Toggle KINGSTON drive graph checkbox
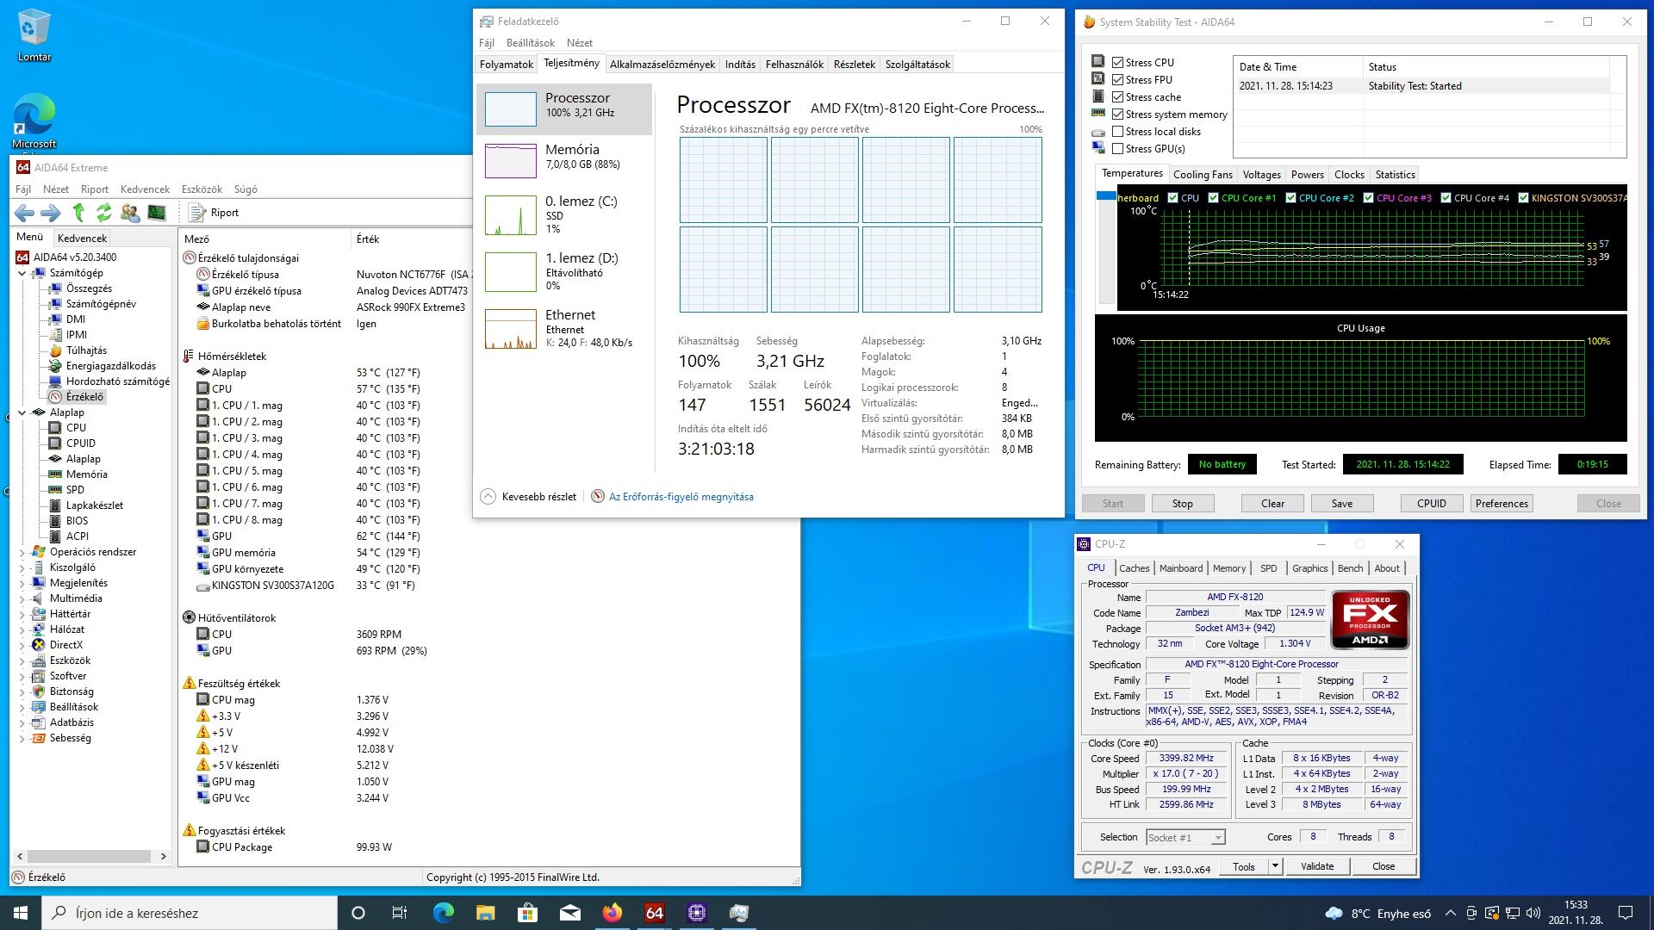The width and height of the screenshot is (1654, 930). (1523, 198)
